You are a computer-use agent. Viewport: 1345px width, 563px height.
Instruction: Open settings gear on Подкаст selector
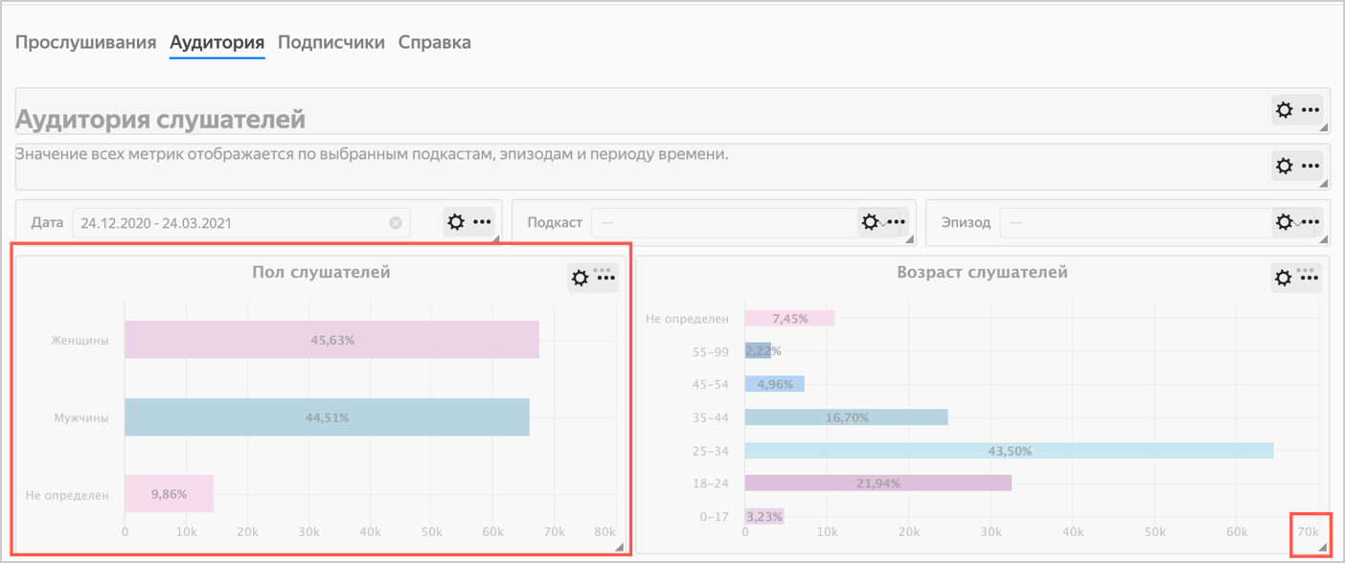(x=870, y=222)
